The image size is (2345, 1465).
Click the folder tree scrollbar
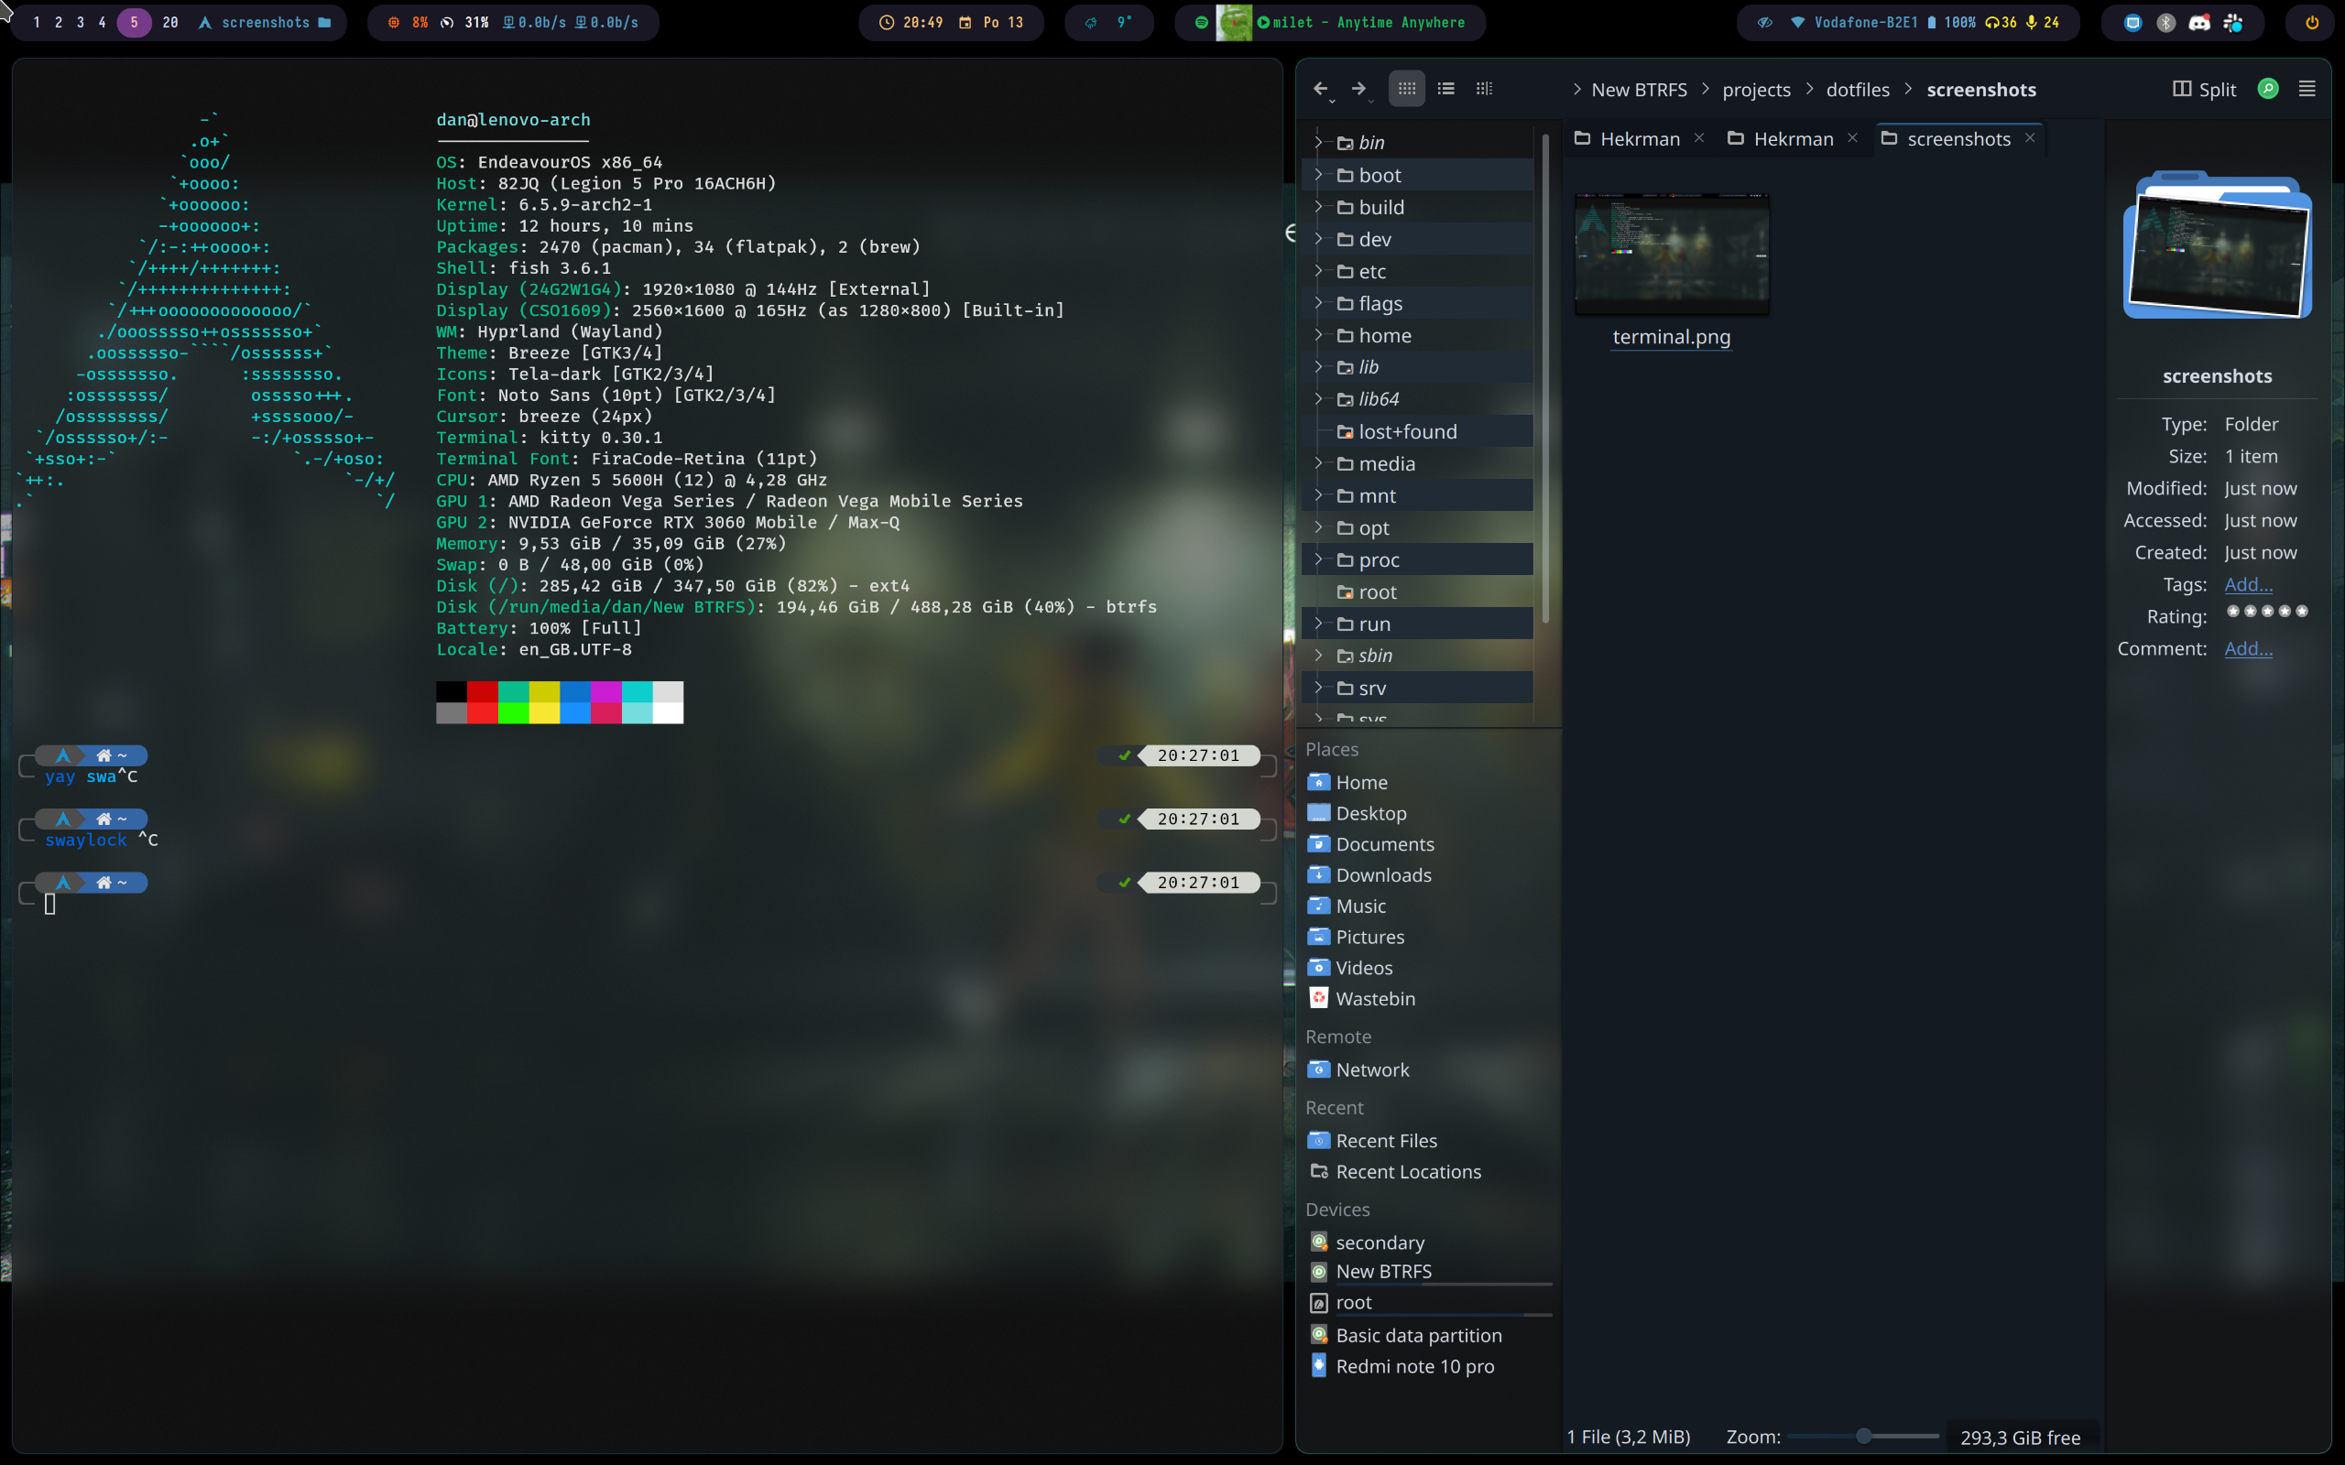click(x=1545, y=378)
